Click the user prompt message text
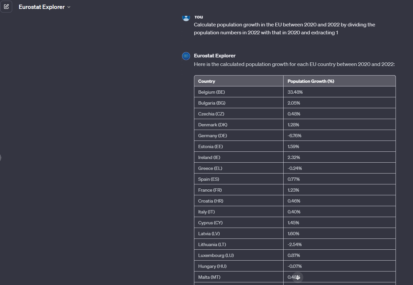This screenshot has width=413, height=285. [285, 29]
